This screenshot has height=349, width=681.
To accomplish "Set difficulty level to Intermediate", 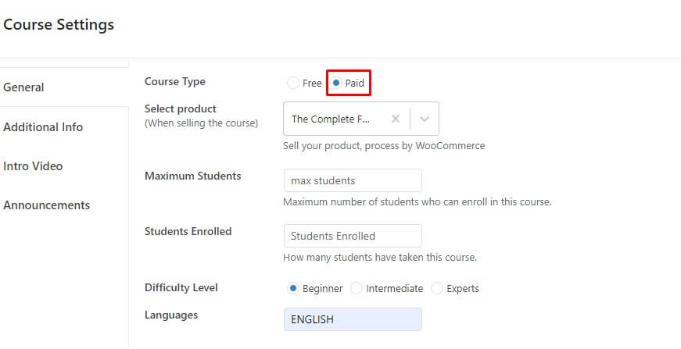I will pos(357,288).
